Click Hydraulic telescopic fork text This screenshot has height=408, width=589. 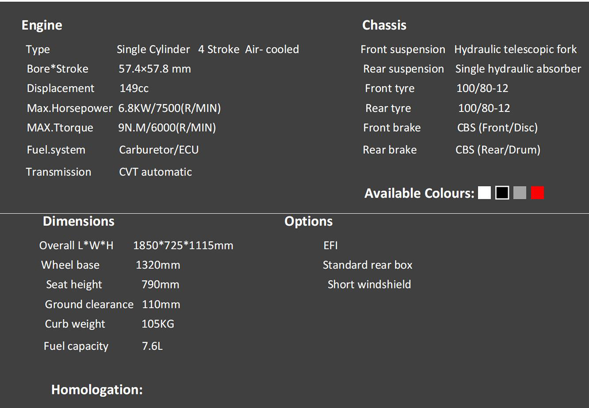[515, 49]
